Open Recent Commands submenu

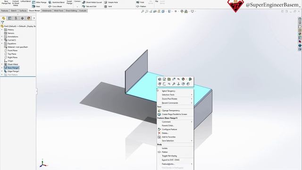point(175,103)
